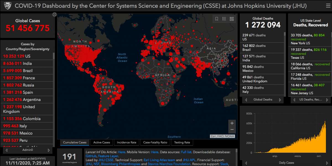This screenshot has width=332, height=166.
Task: Zoom out on the map with the minus button
Action: click(x=232, y=130)
